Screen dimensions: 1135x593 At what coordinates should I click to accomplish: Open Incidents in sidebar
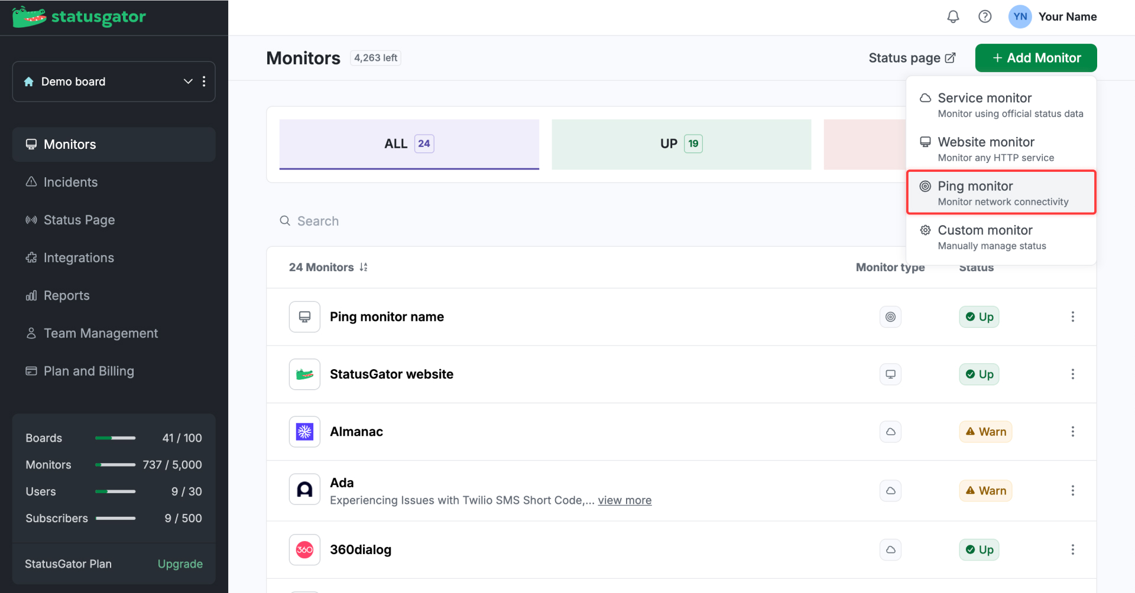(x=114, y=183)
